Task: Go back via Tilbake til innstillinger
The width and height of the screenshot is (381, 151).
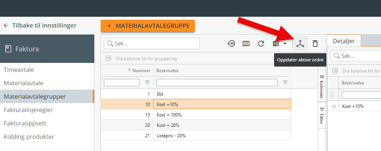Action: click(x=44, y=25)
